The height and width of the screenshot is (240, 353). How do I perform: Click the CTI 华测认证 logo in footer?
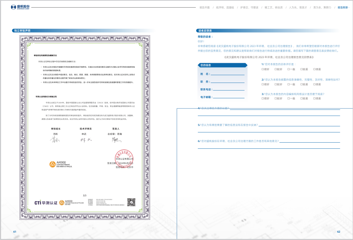pyautogui.click(x=46, y=202)
